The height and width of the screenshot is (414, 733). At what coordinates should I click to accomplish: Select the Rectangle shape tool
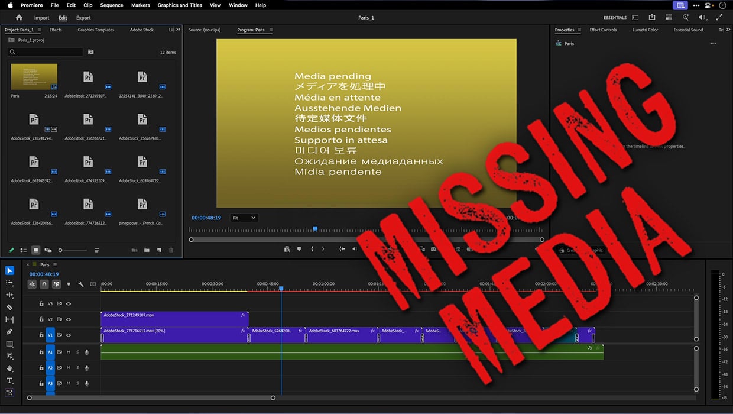click(9, 344)
